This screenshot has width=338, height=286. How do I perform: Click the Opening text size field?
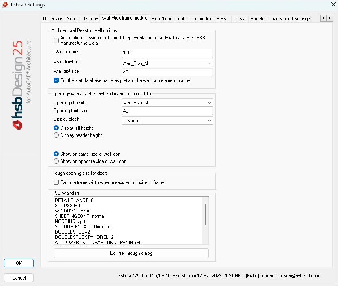tap(167, 111)
